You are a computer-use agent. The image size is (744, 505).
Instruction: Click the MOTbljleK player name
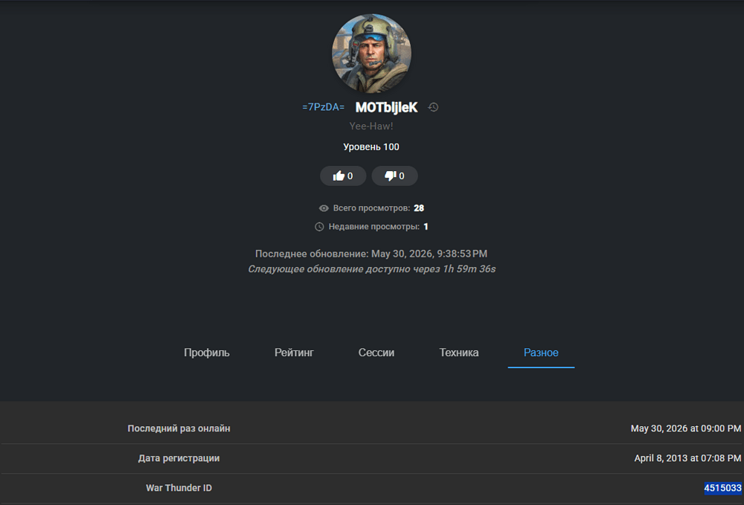click(x=386, y=108)
